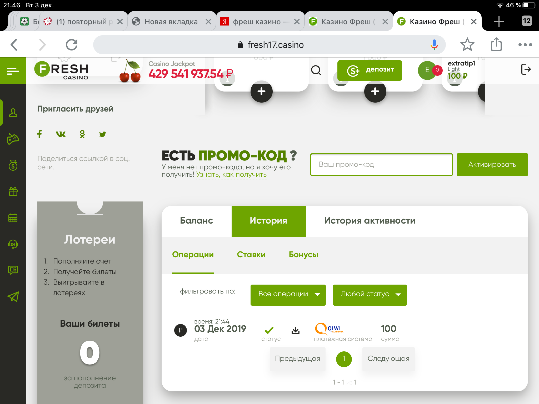Click the logout icon in header
Image resolution: width=539 pixels, height=404 pixels.
526,69
